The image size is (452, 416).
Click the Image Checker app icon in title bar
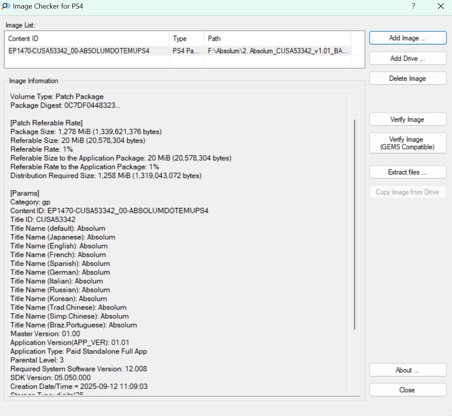point(6,6)
